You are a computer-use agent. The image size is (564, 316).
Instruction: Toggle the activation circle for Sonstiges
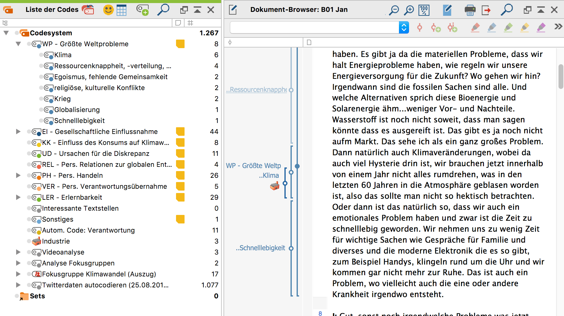tap(29, 219)
